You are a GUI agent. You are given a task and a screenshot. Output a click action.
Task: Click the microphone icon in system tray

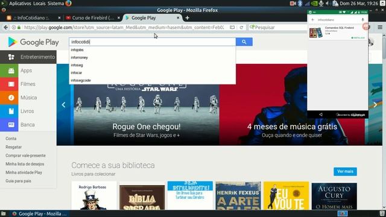[x=321, y=4]
